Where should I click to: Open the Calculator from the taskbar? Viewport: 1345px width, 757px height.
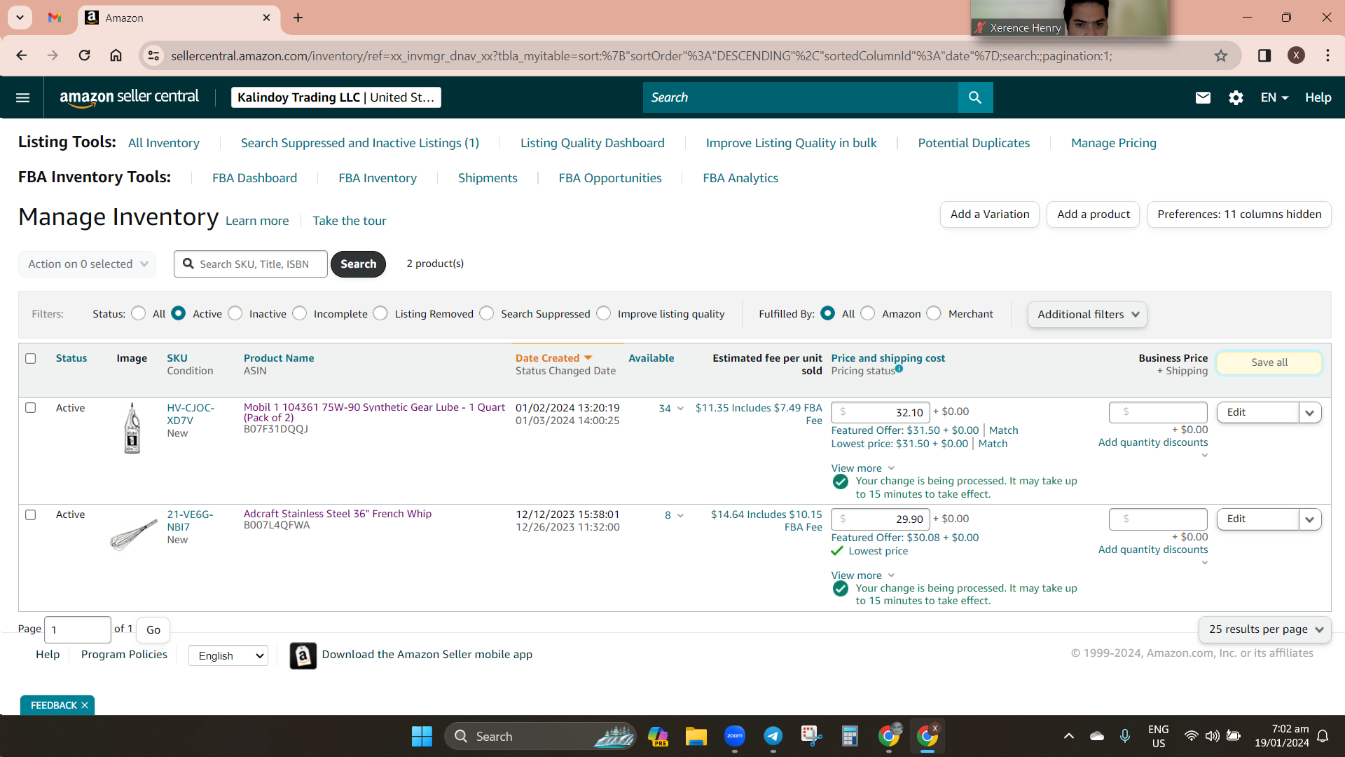pos(850,736)
